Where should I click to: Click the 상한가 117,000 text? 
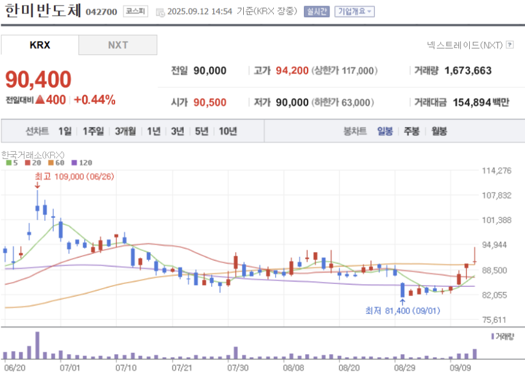click(344, 70)
